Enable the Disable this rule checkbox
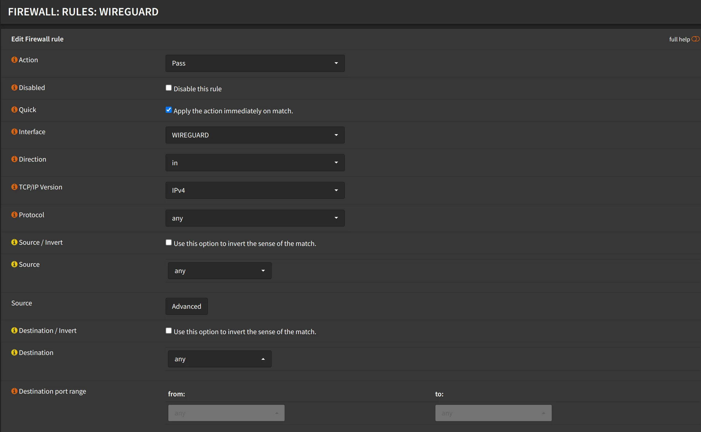This screenshot has width=701, height=432. (169, 88)
